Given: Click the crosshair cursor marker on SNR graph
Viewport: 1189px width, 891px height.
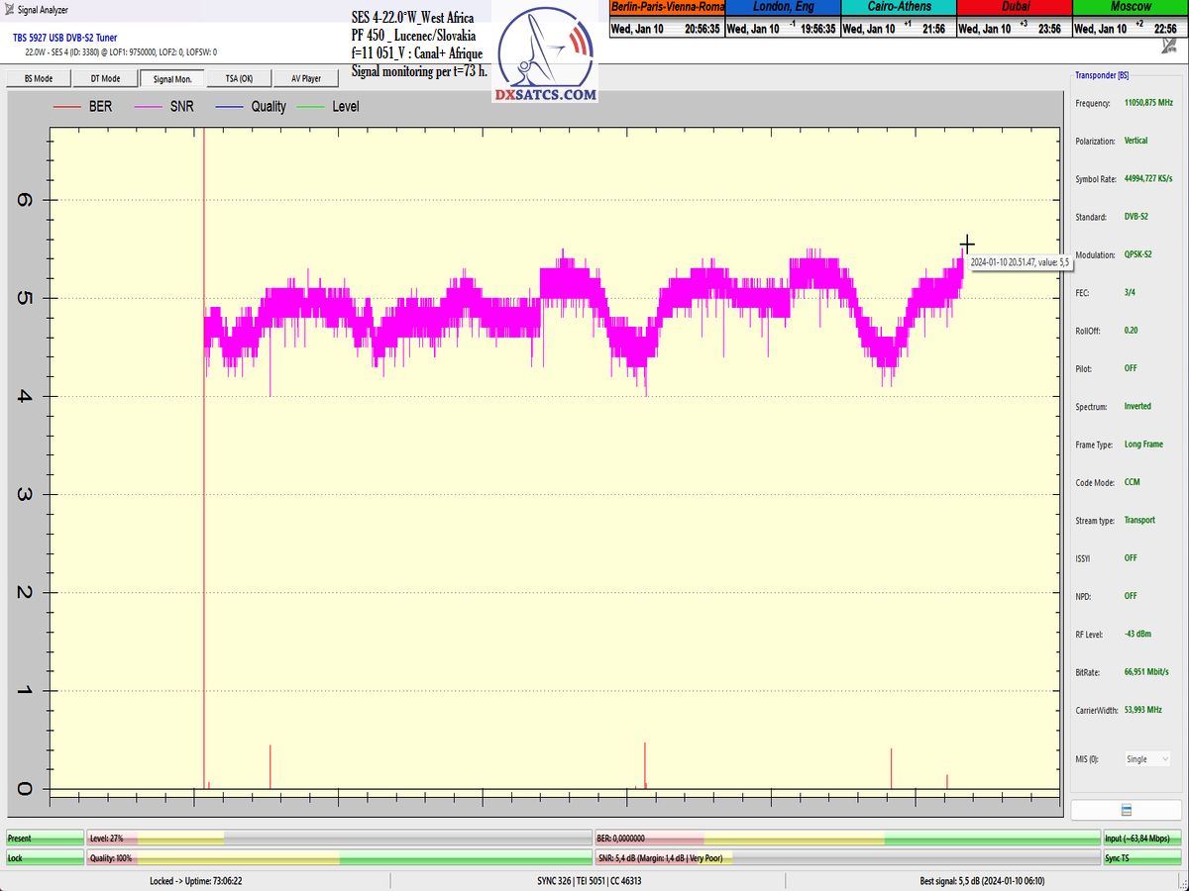Looking at the screenshot, I should (967, 244).
